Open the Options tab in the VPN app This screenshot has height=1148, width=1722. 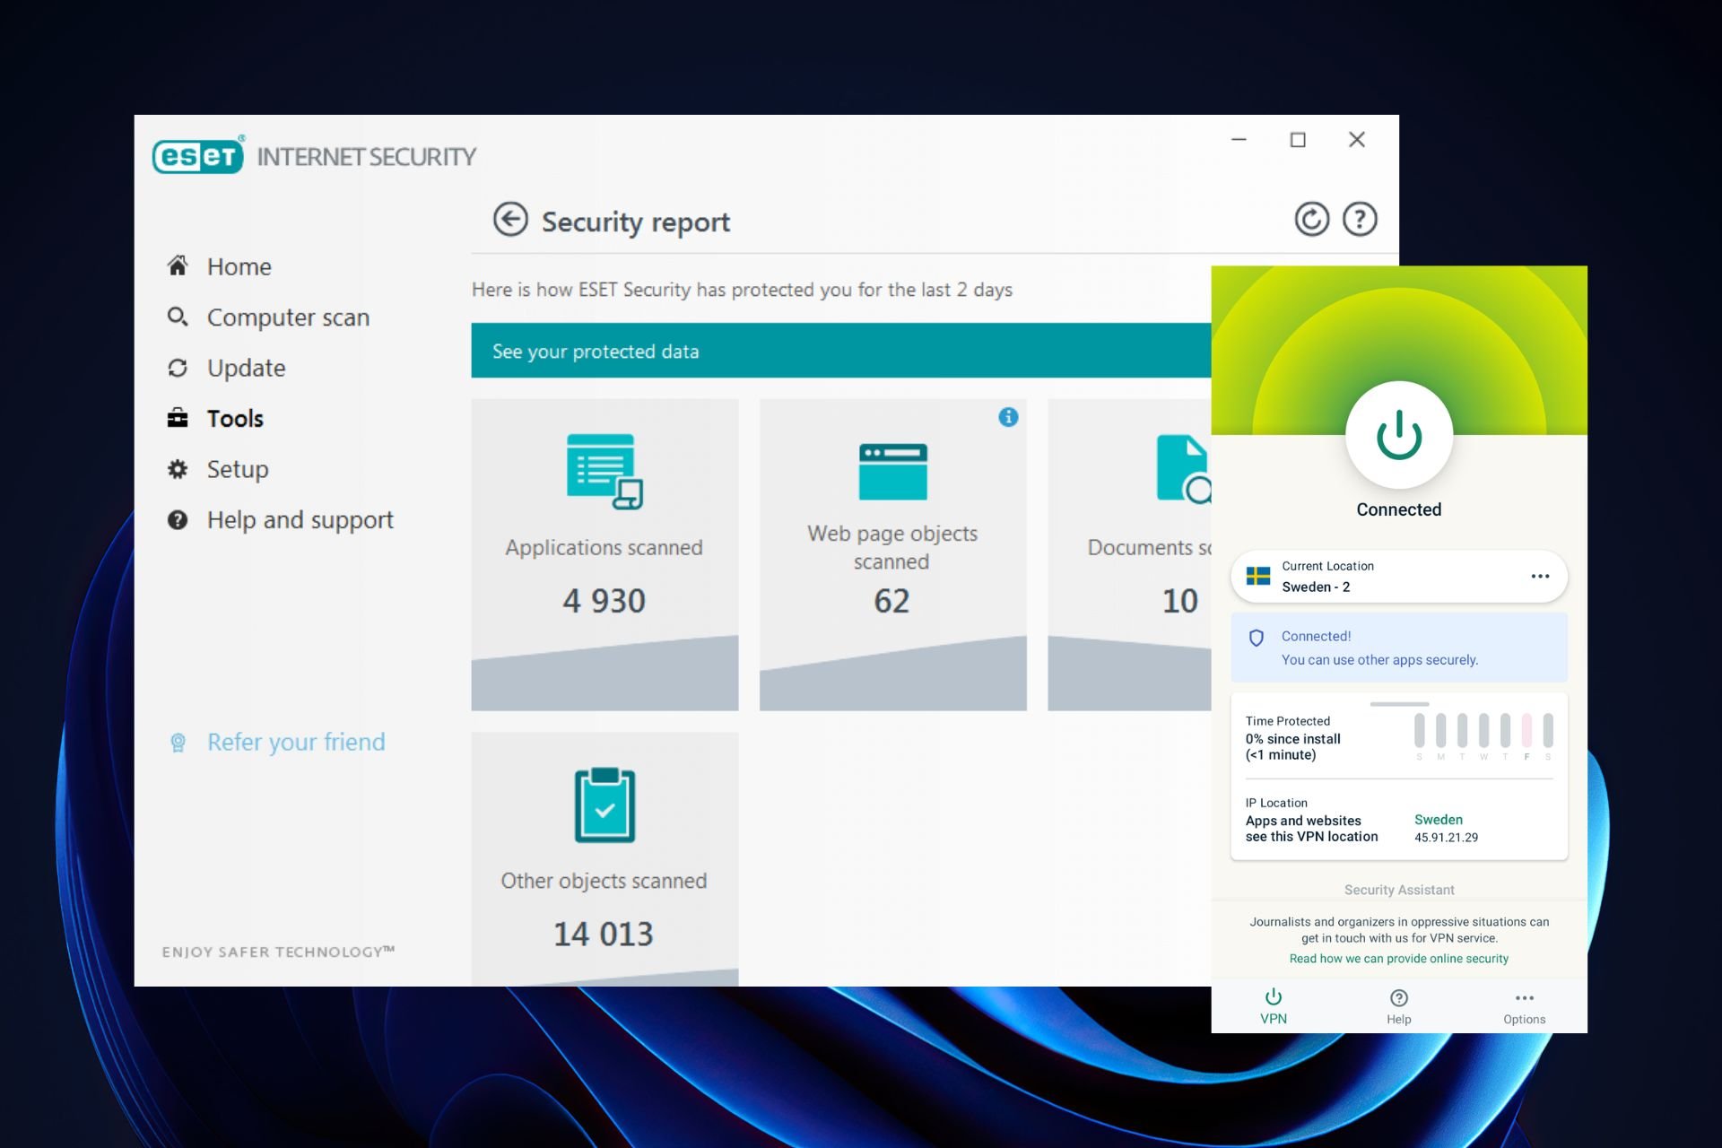(x=1524, y=1007)
